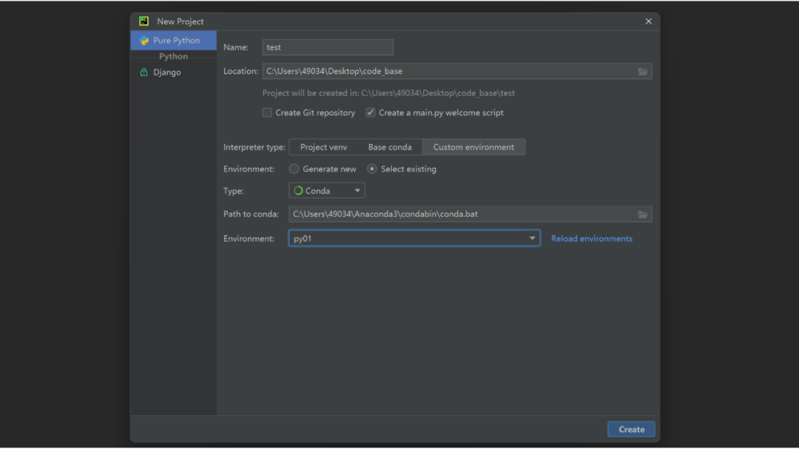The width and height of the screenshot is (799, 449).
Task: Collapse the Python group in the sidebar
Action: pos(173,56)
